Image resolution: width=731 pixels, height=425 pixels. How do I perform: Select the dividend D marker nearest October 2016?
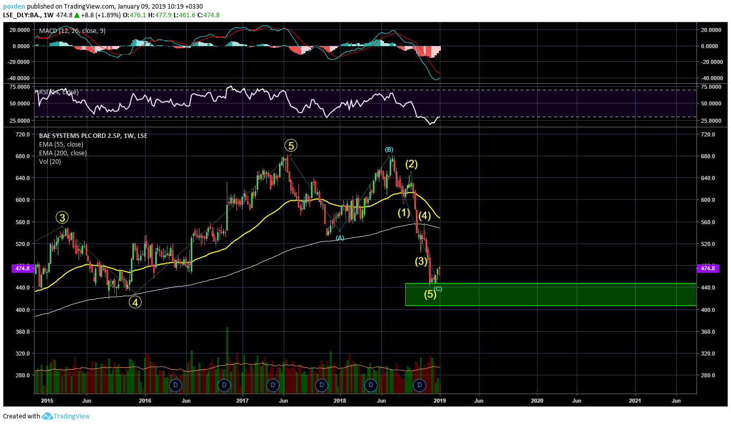pyautogui.click(x=224, y=385)
